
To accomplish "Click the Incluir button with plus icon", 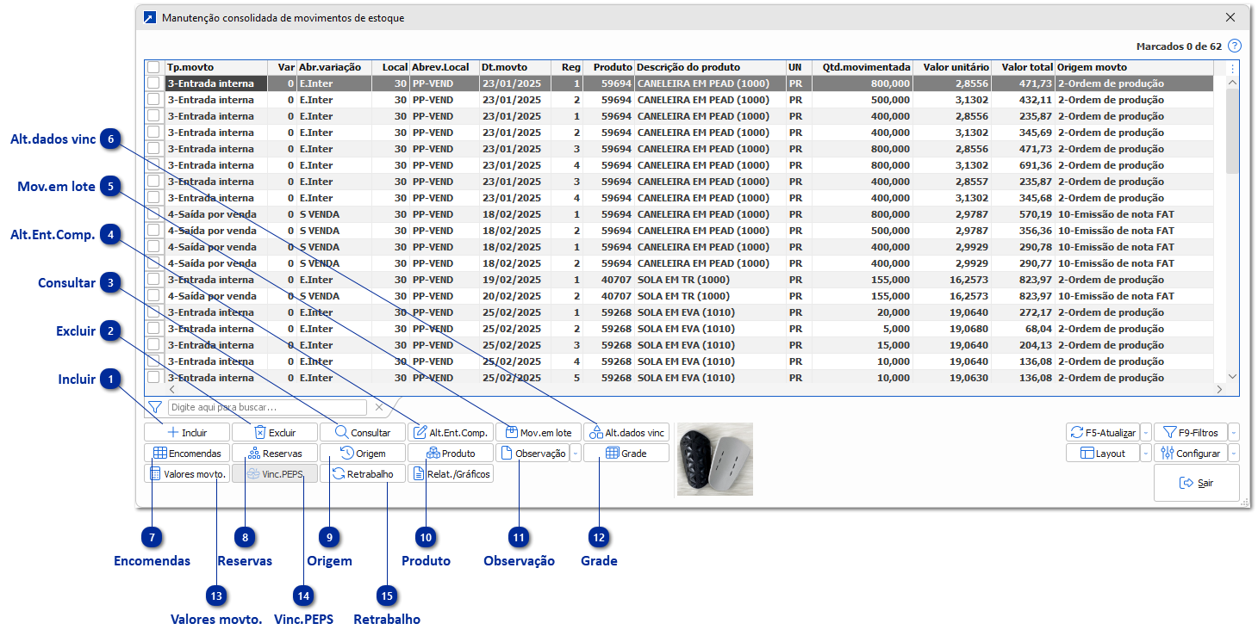I will [187, 433].
